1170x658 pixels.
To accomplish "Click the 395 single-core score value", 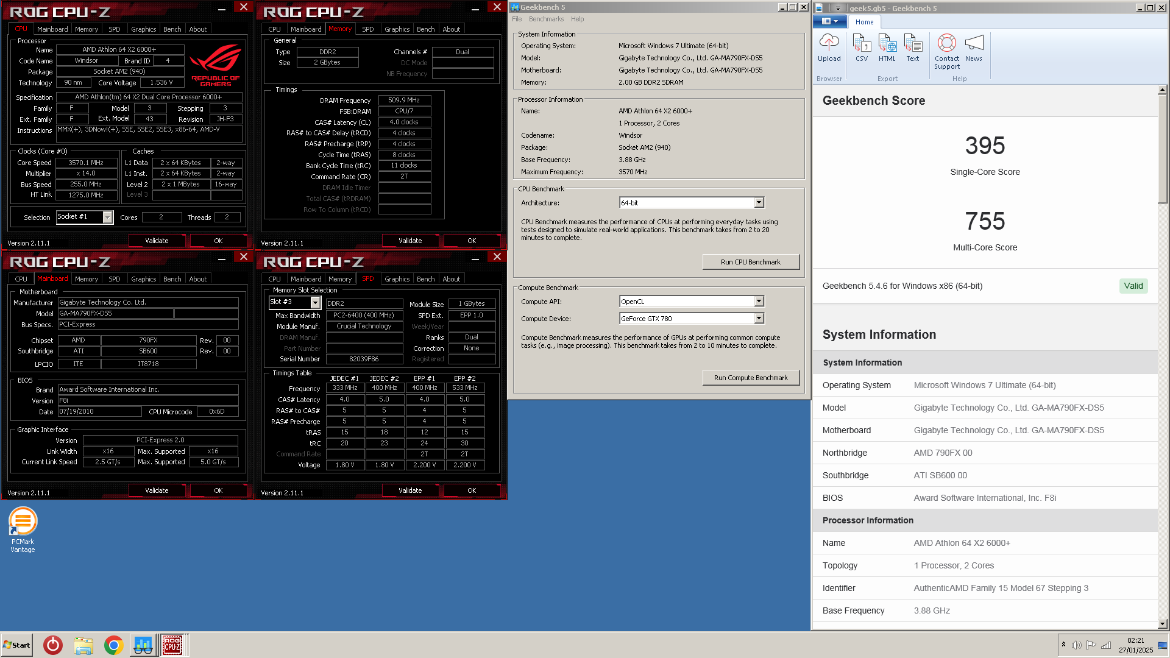I will point(985,146).
